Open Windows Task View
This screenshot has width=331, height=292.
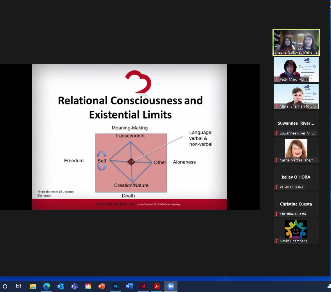click(x=19, y=286)
